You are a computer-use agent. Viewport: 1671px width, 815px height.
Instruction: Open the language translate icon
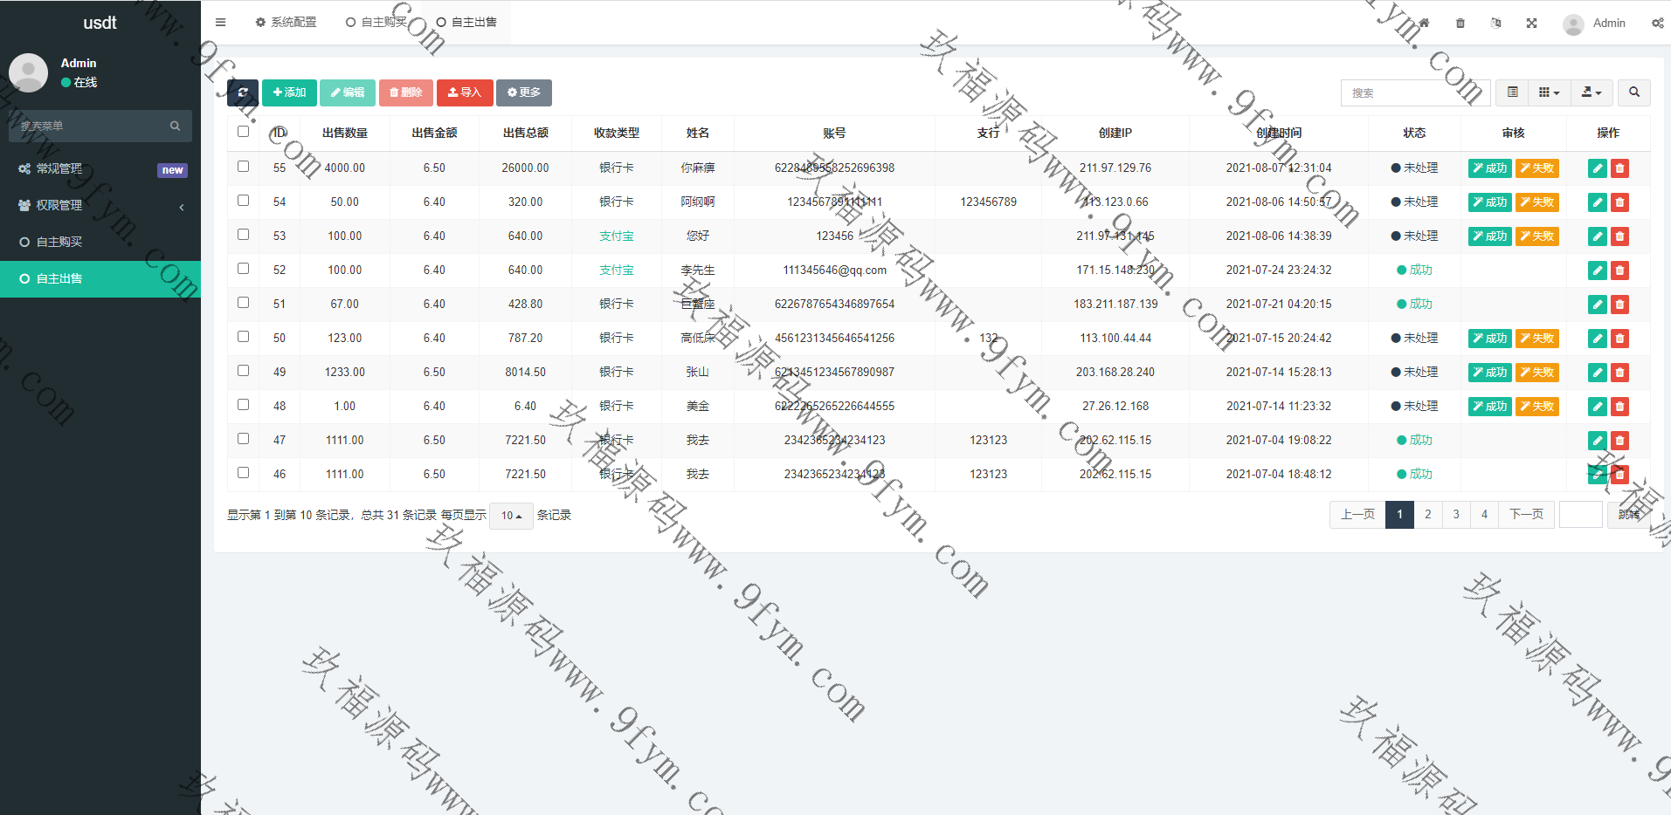pos(1495,24)
